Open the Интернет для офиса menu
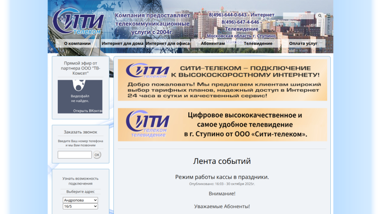Image resolution: width=381 pixels, height=214 pixels. [168, 43]
